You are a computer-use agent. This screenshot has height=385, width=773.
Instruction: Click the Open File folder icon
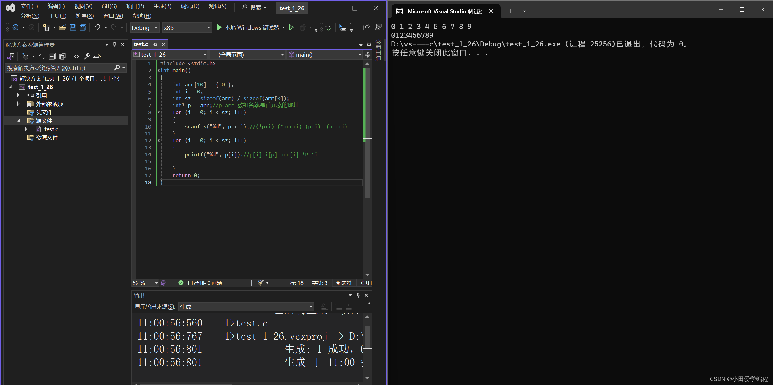coord(62,28)
